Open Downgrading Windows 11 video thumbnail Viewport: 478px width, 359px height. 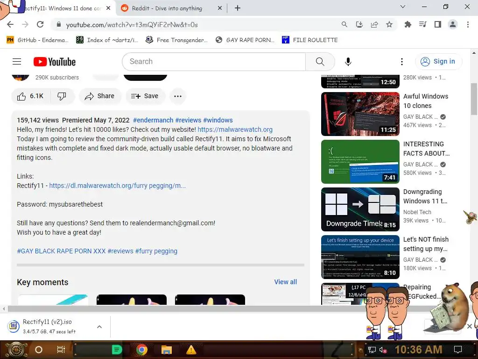pos(360,209)
